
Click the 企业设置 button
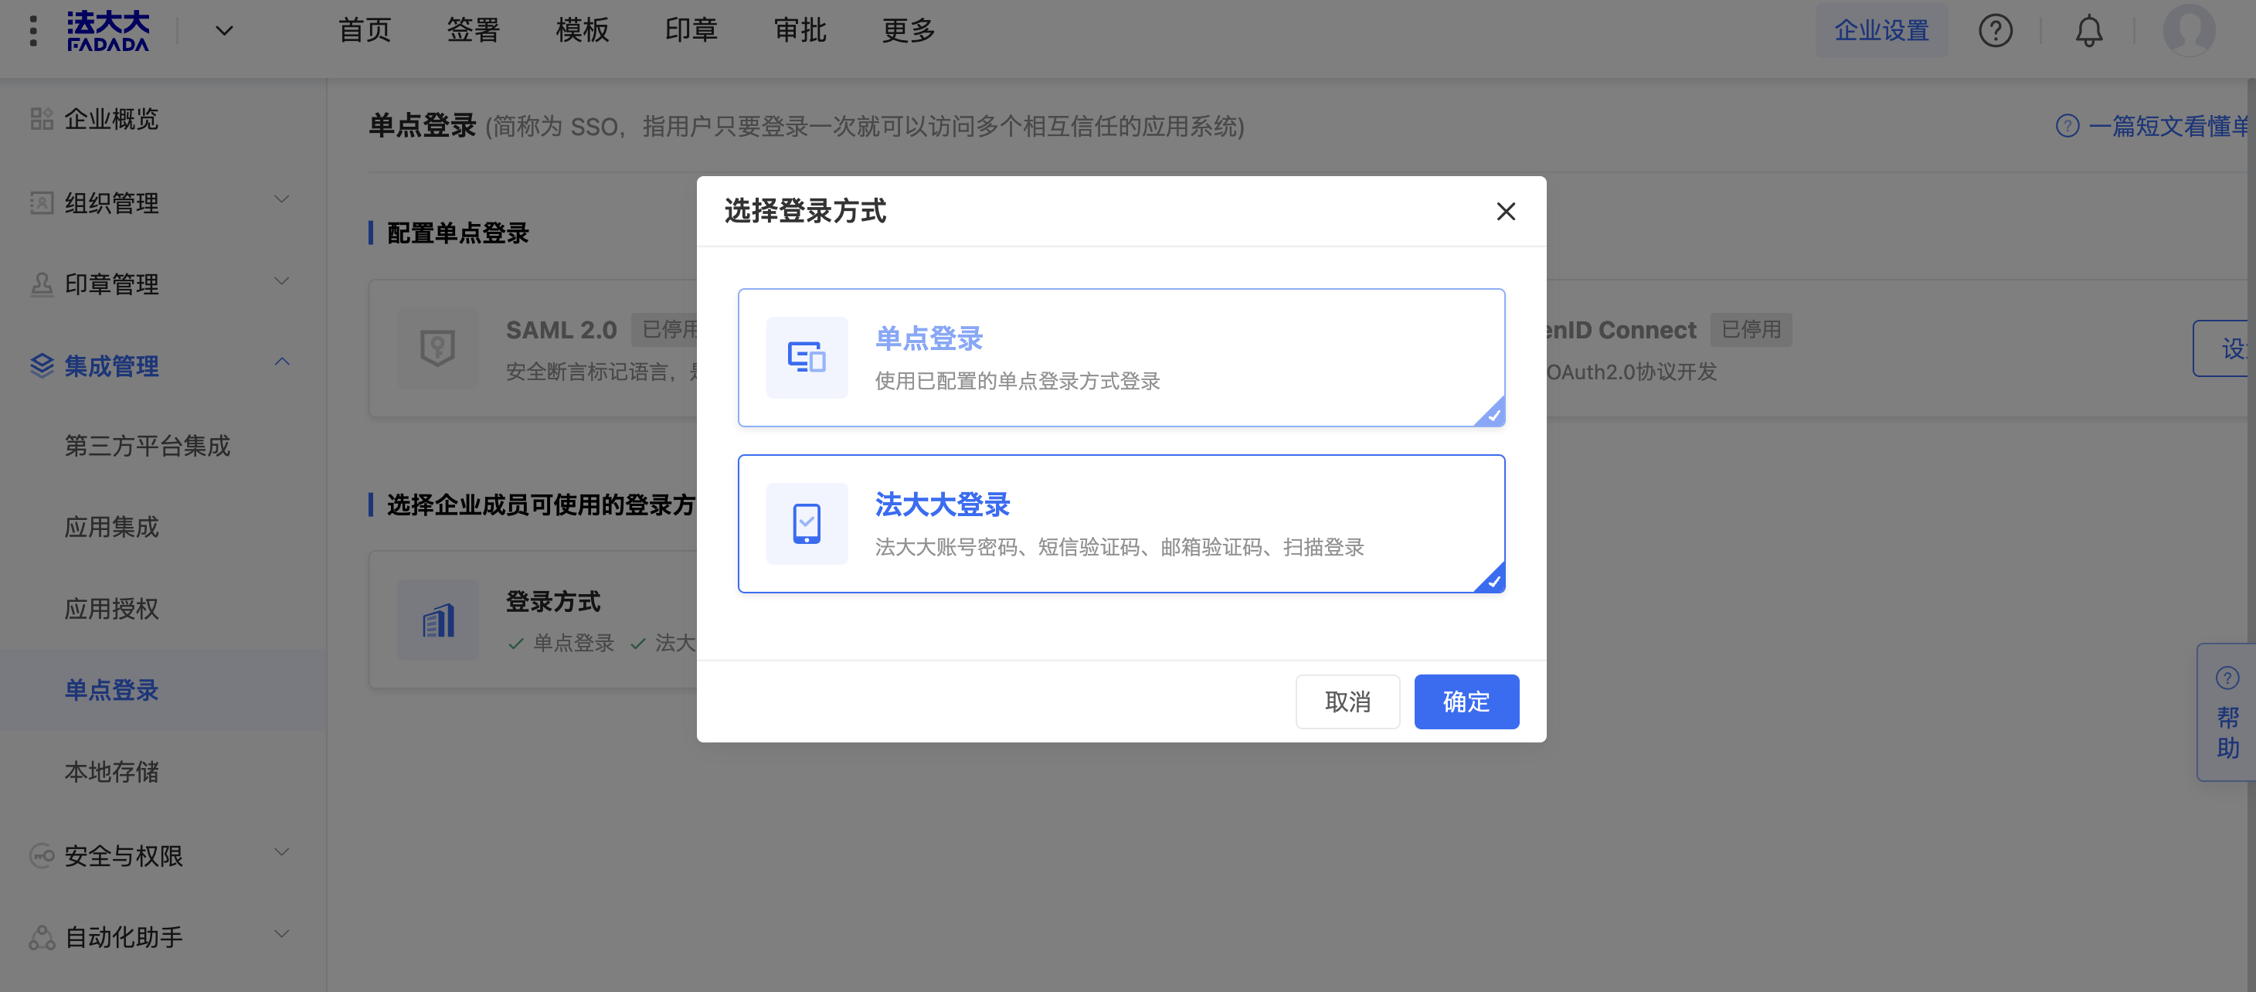pos(1881,31)
